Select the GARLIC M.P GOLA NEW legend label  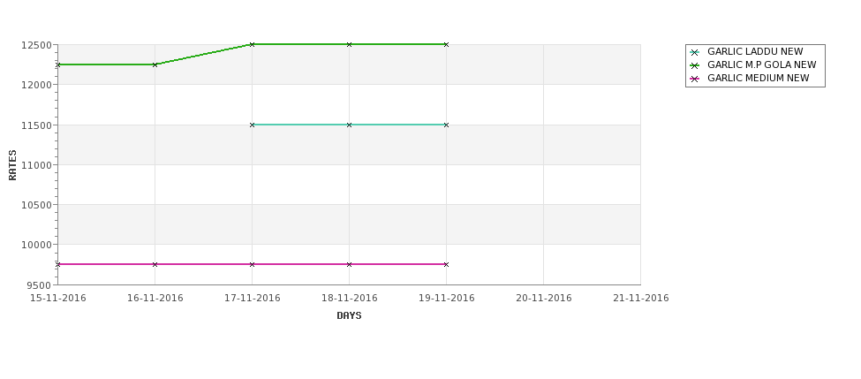click(761, 64)
